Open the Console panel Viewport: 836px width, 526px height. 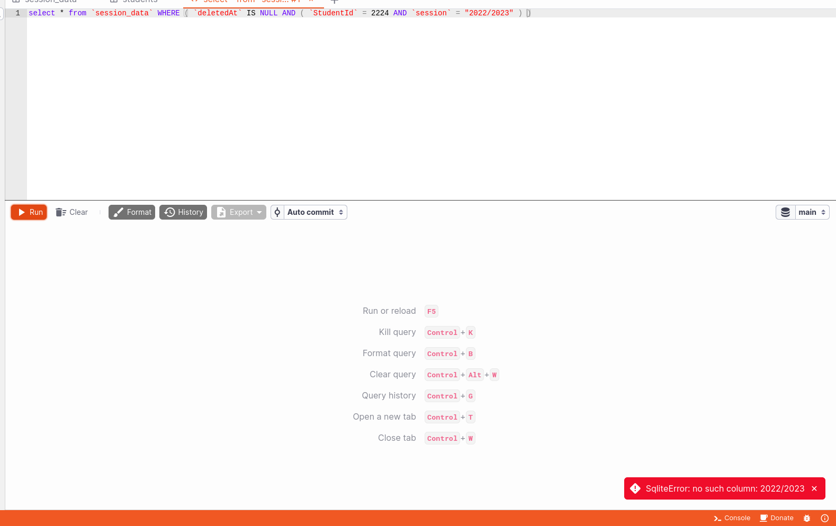click(x=732, y=518)
